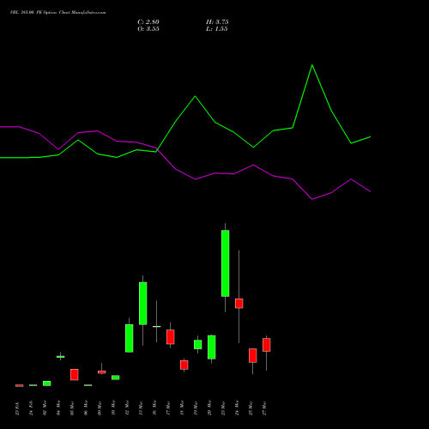Click the 23 Mar date label
The width and height of the screenshot is (429, 429).
pyautogui.click(x=223, y=408)
